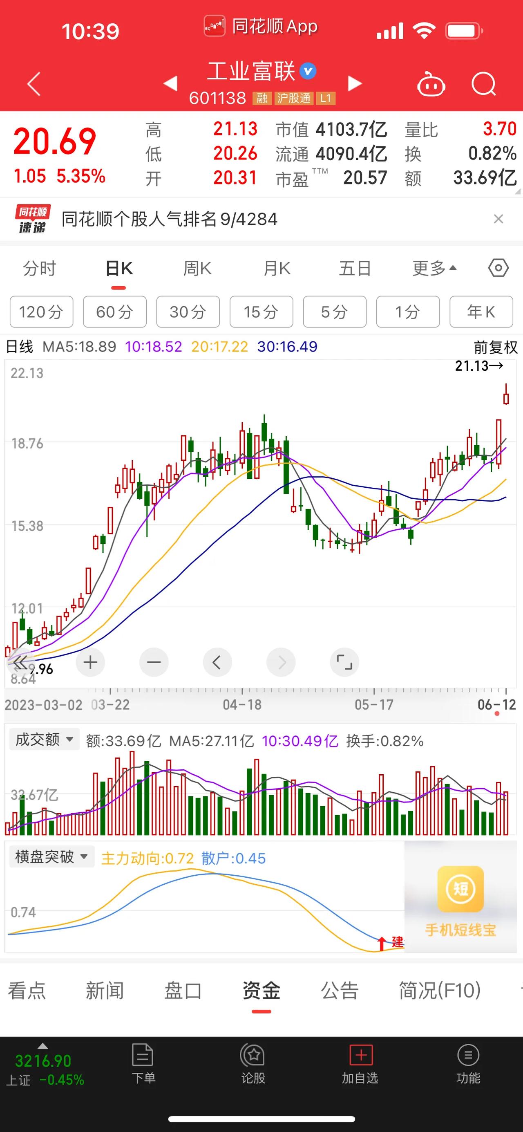
Task: Tap the 主力动向:0.72 label
Action: [147, 858]
